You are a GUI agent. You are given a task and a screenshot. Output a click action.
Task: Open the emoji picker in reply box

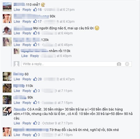127,64
